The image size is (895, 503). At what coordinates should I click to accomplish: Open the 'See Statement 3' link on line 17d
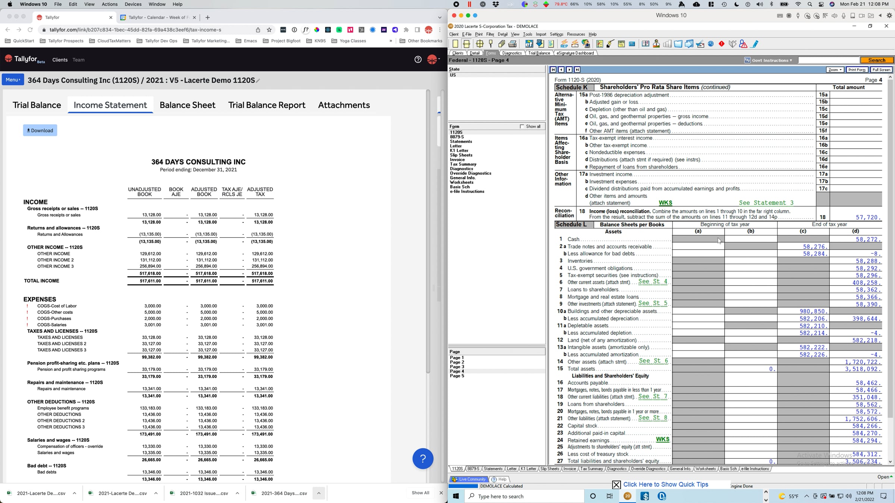[x=766, y=203]
